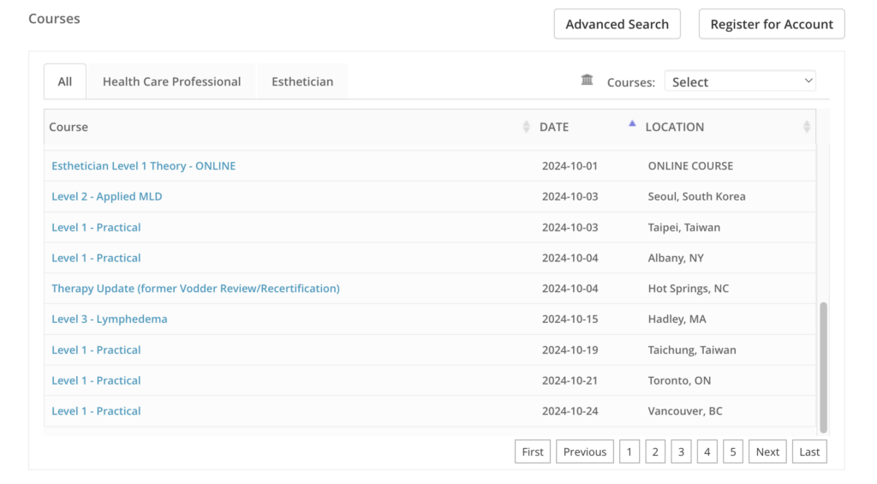The width and height of the screenshot is (877, 484).
Task: Open the Courses Select dropdown
Action: [x=740, y=81]
